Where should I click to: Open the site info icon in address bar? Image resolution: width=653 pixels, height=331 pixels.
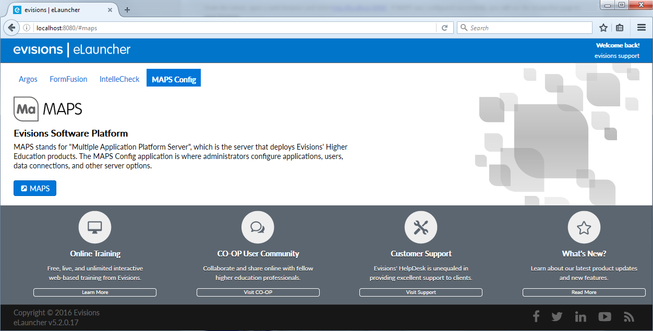click(x=27, y=28)
